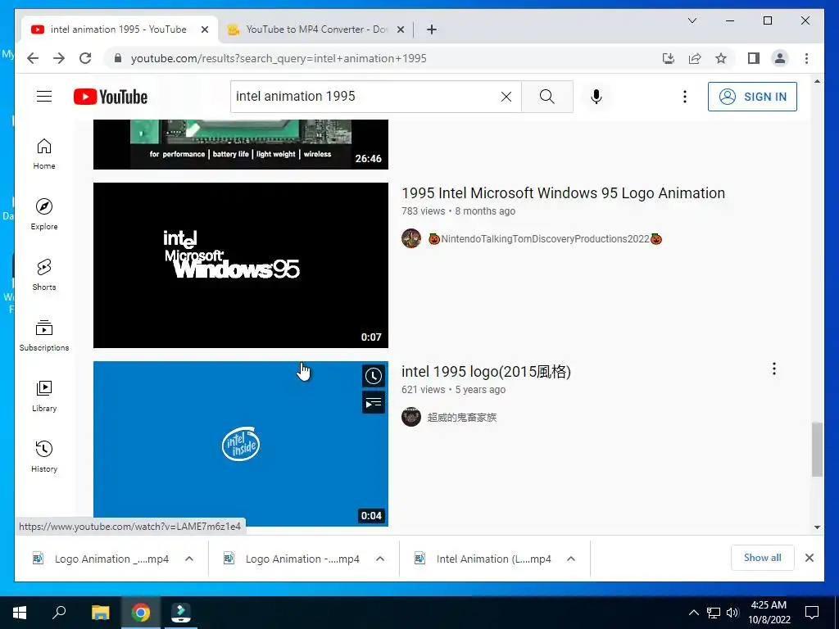Image resolution: width=839 pixels, height=629 pixels.
Task: Go forward in Chrome
Action: pos(59,58)
